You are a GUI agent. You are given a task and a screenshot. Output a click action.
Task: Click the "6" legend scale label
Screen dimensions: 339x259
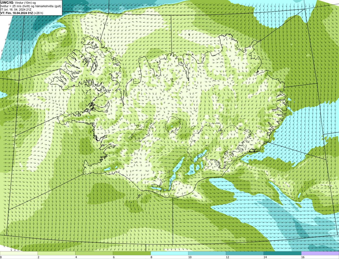(x=114, y=257)
